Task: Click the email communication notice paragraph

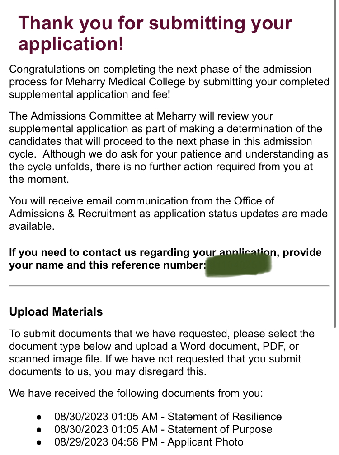Action: click(168, 214)
